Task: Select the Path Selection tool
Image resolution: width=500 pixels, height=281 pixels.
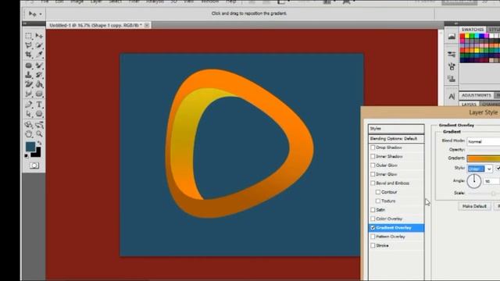Action: pos(29,114)
